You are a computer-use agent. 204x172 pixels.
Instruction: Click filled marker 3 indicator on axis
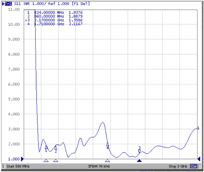(140, 160)
